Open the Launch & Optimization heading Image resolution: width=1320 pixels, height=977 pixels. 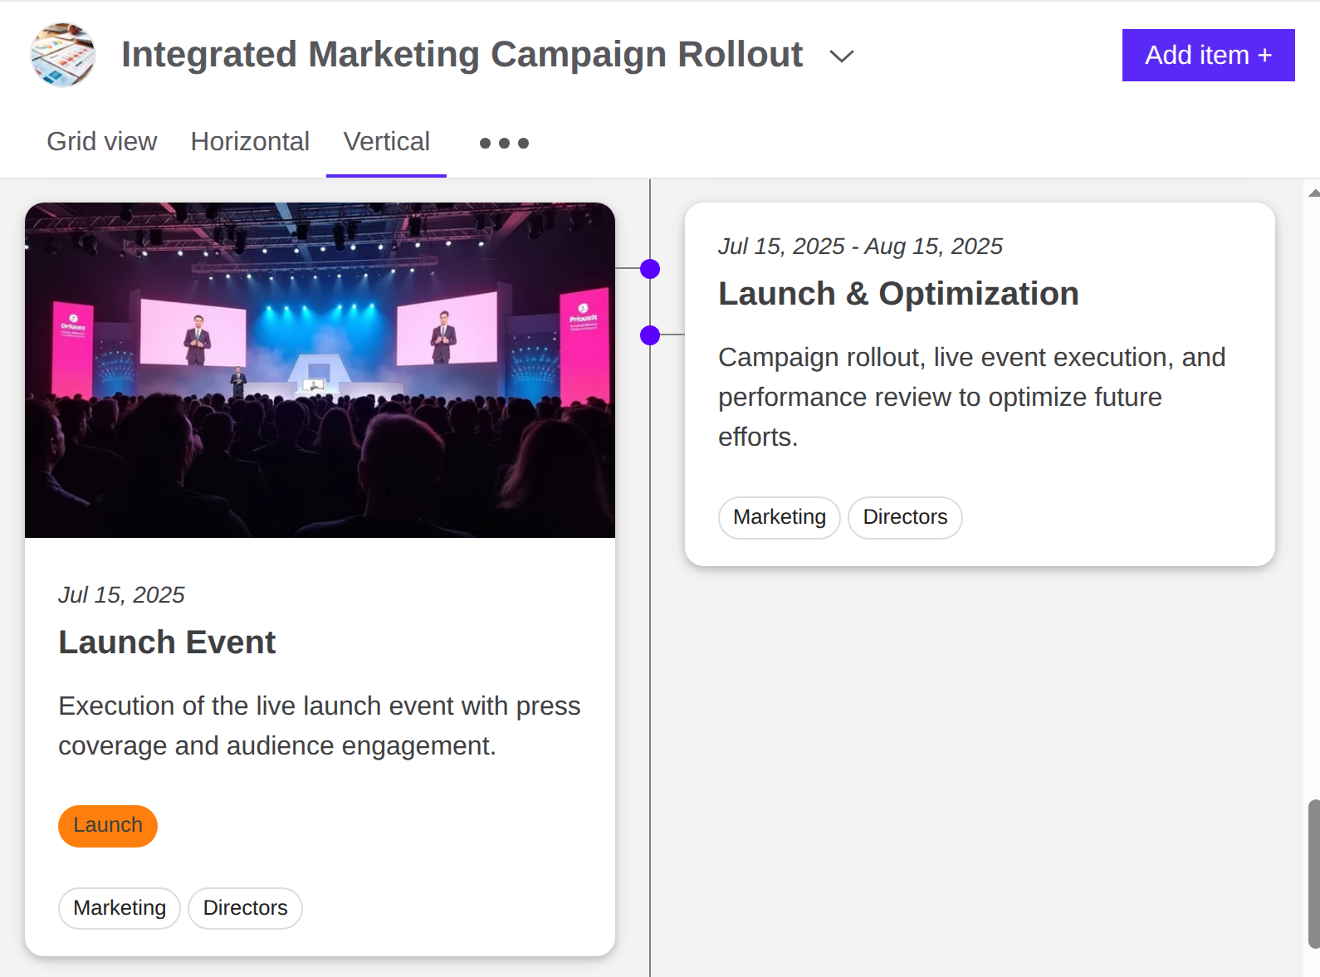[x=898, y=294]
